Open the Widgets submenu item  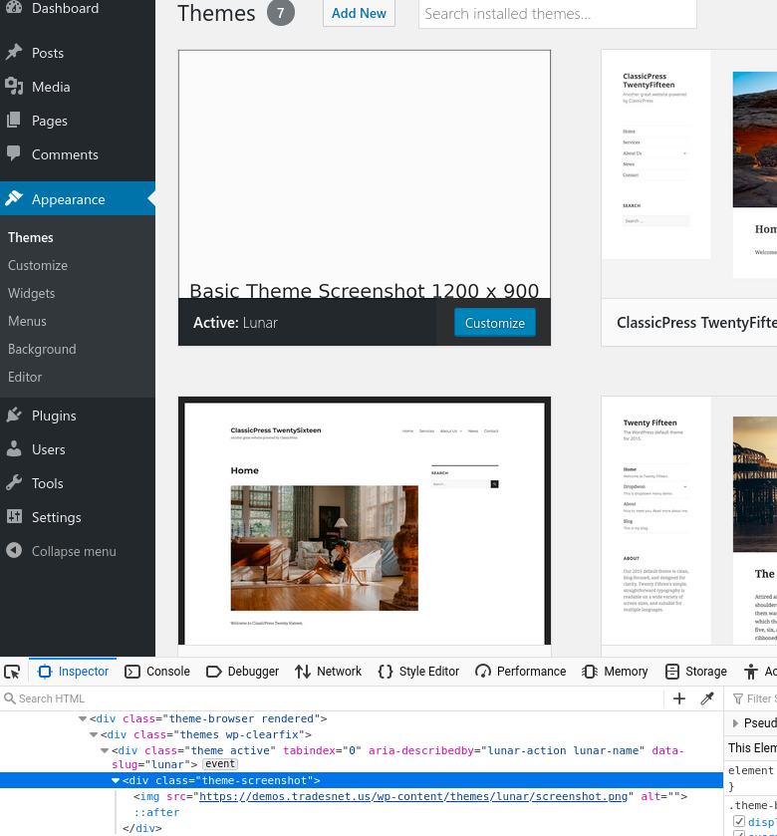tap(32, 293)
